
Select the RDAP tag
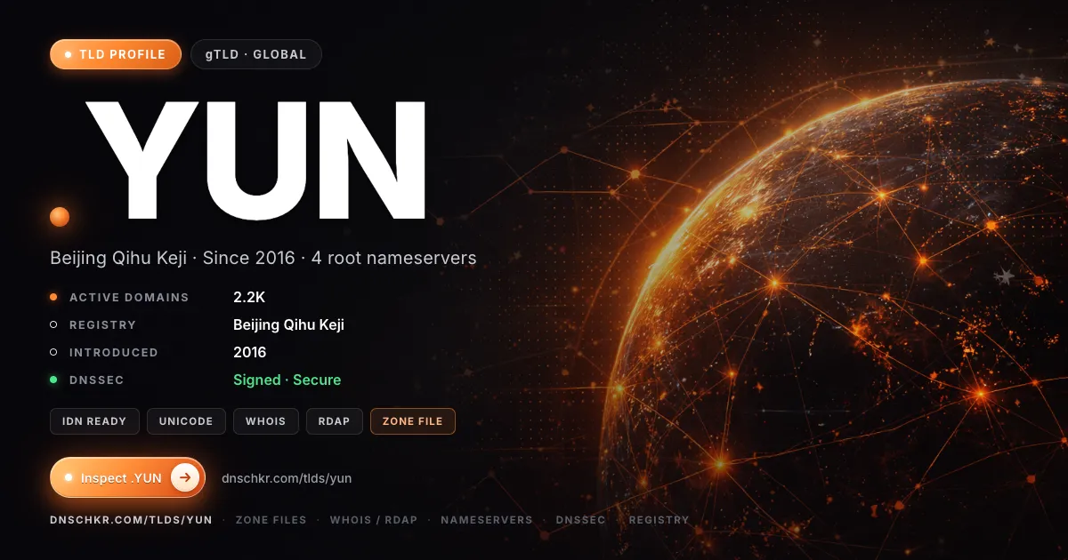tap(335, 421)
